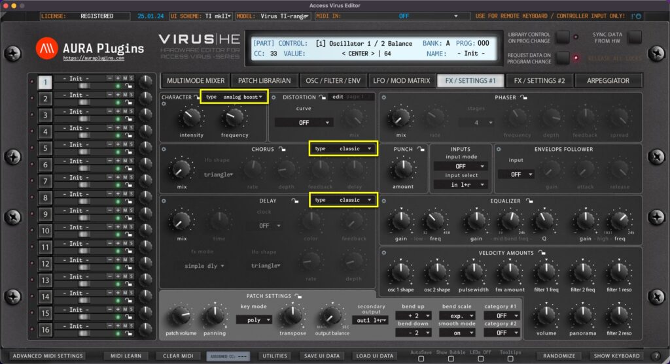Viewport: 670px width, 364px height.
Task: Switch to Multimode Mixer tab
Action: pos(196,80)
